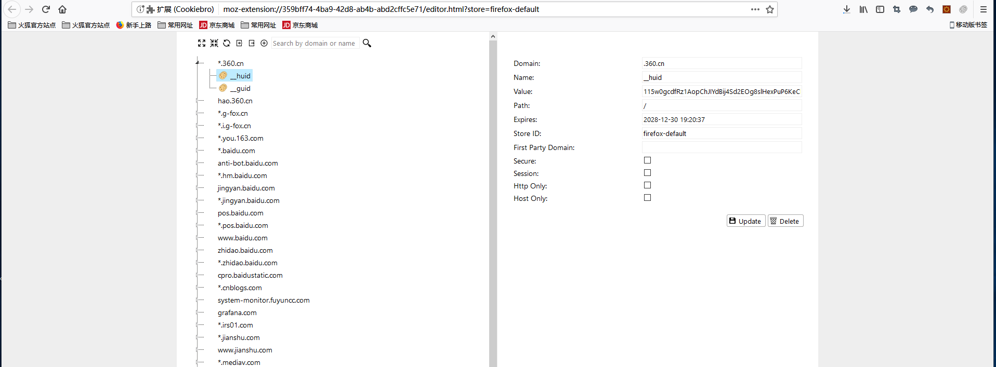996x367 pixels.
Task: Click the undo arrow toolbar extension
Action: coord(930,9)
